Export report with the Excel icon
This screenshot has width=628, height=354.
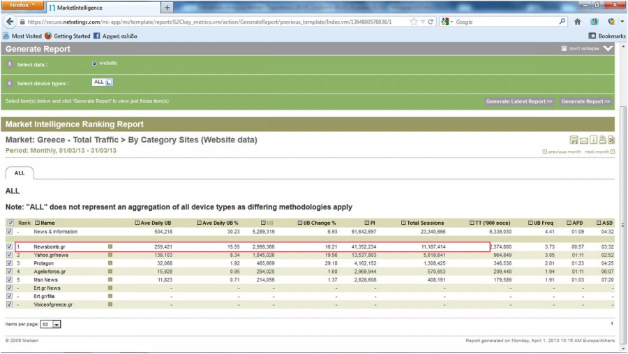[611, 140]
